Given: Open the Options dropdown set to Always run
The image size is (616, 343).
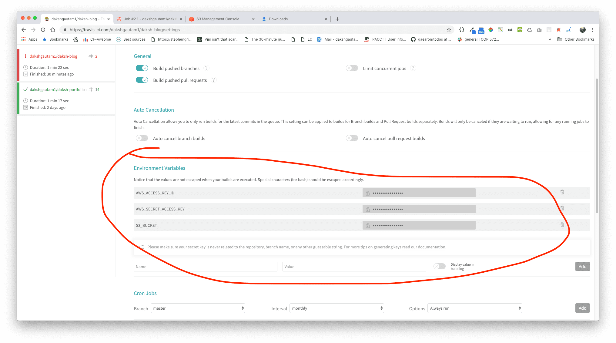Looking at the screenshot, I should [x=475, y=308].
